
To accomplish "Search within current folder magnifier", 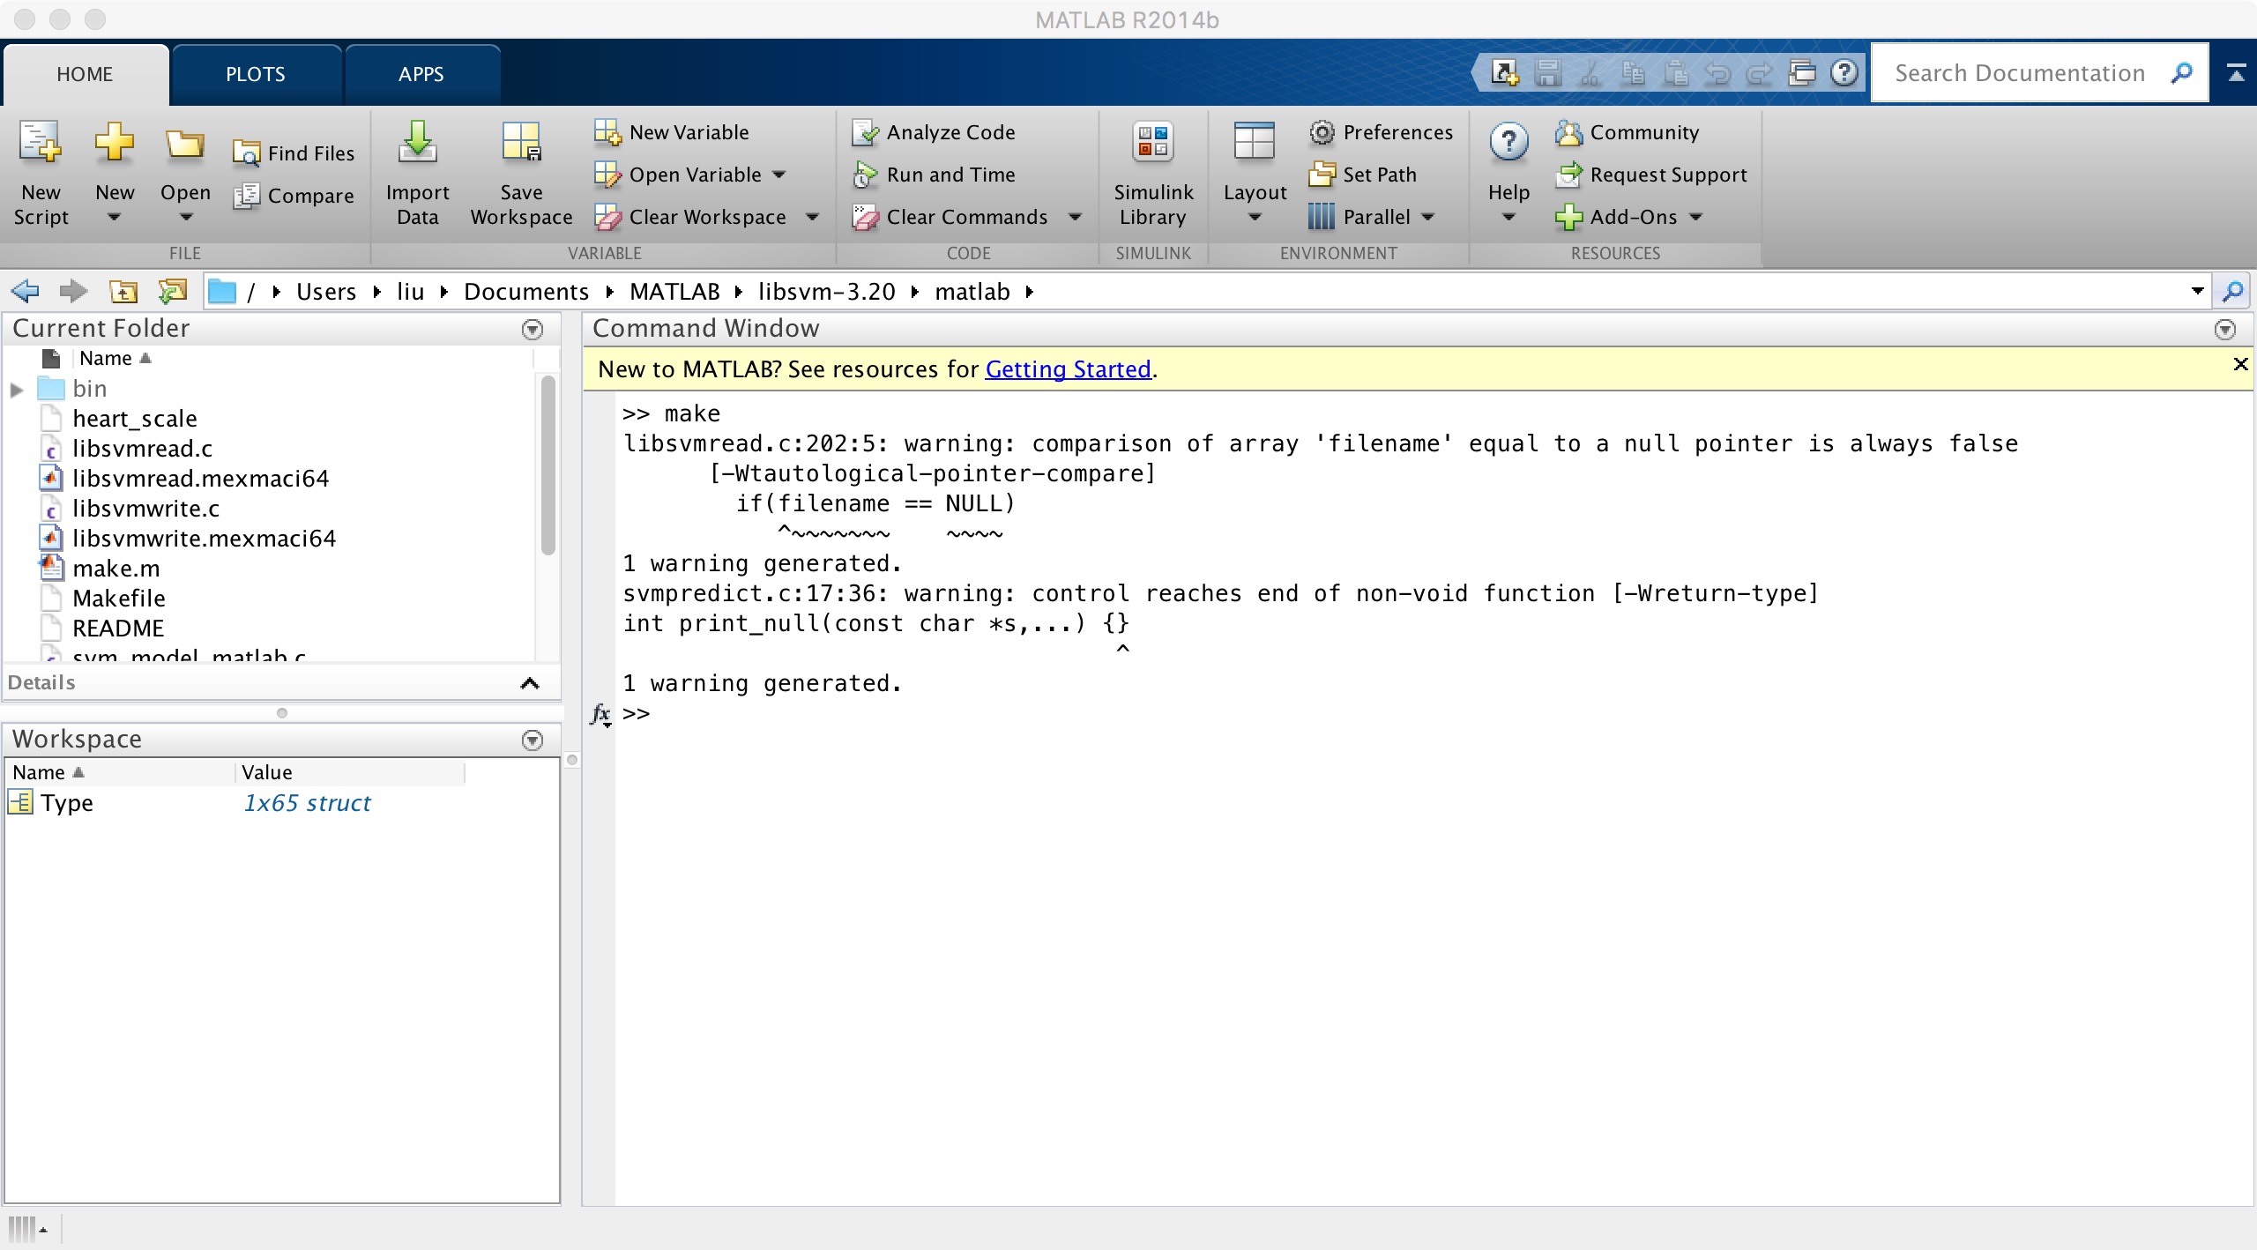I will click(x=2233, y=291).
